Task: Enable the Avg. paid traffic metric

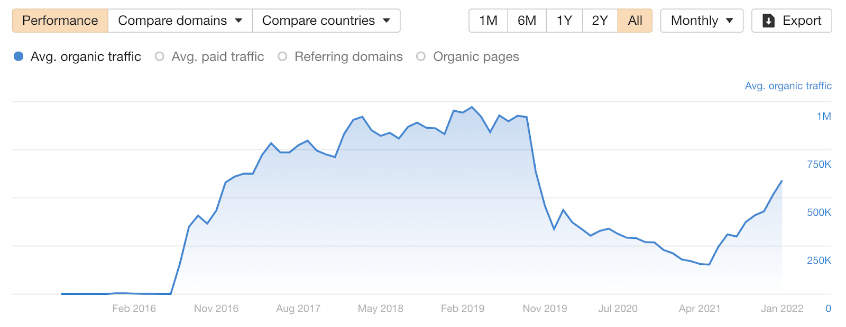Action: tap(217, 56)
